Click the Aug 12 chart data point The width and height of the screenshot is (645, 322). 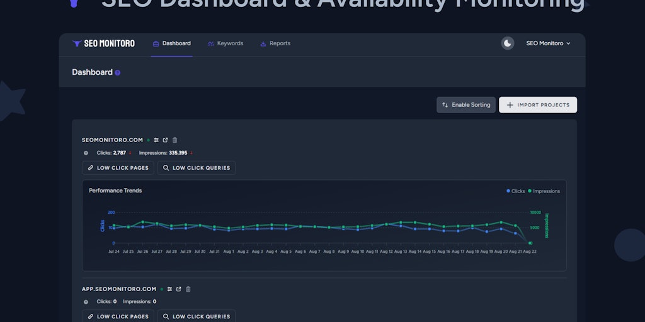[386, 225]
